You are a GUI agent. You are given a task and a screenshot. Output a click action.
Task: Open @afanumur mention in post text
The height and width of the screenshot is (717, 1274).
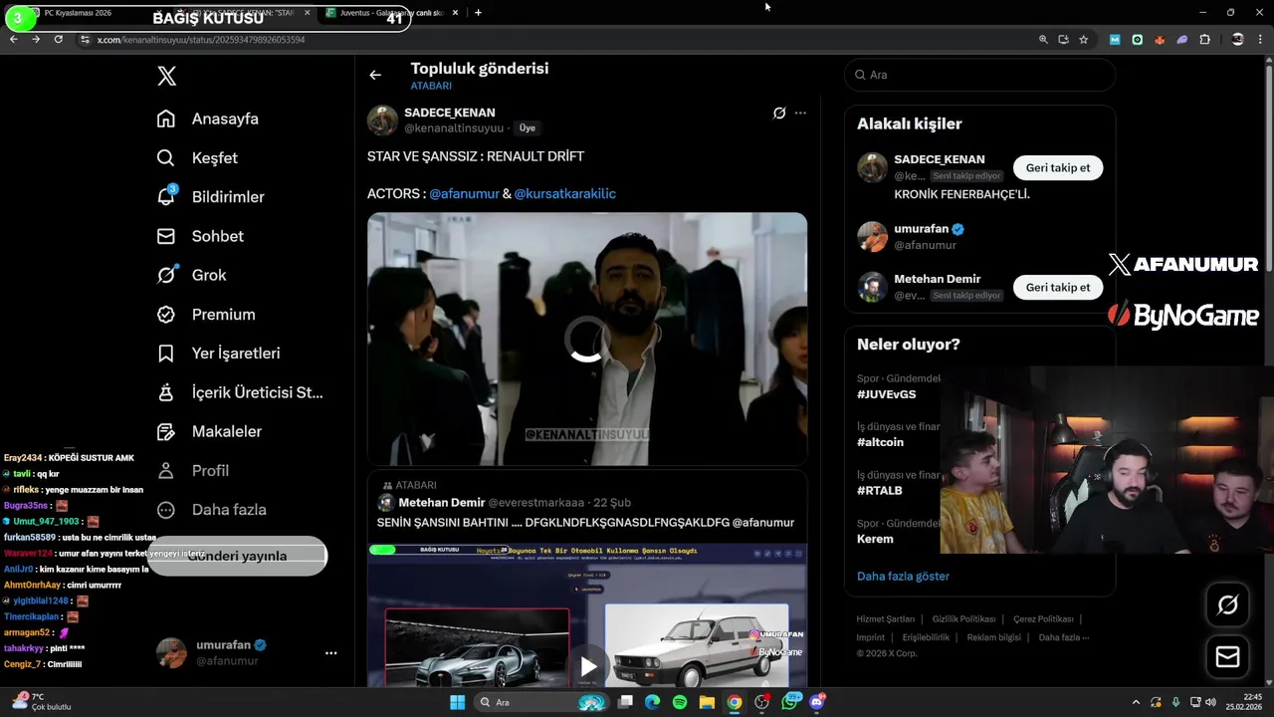(x=464, y=193)
